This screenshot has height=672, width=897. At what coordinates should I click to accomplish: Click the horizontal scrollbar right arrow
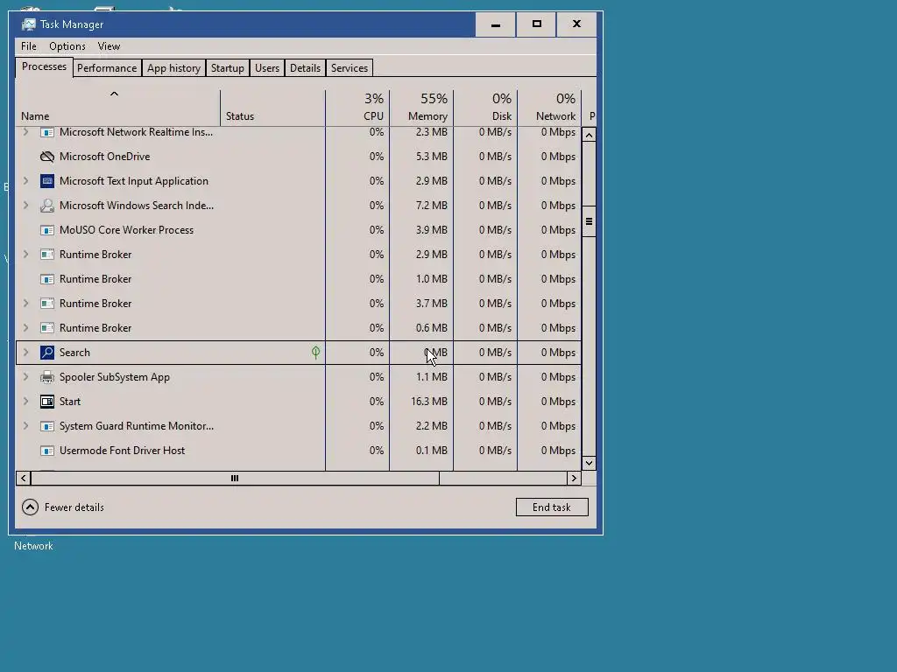pyautogui.click(x=574, y=479)
